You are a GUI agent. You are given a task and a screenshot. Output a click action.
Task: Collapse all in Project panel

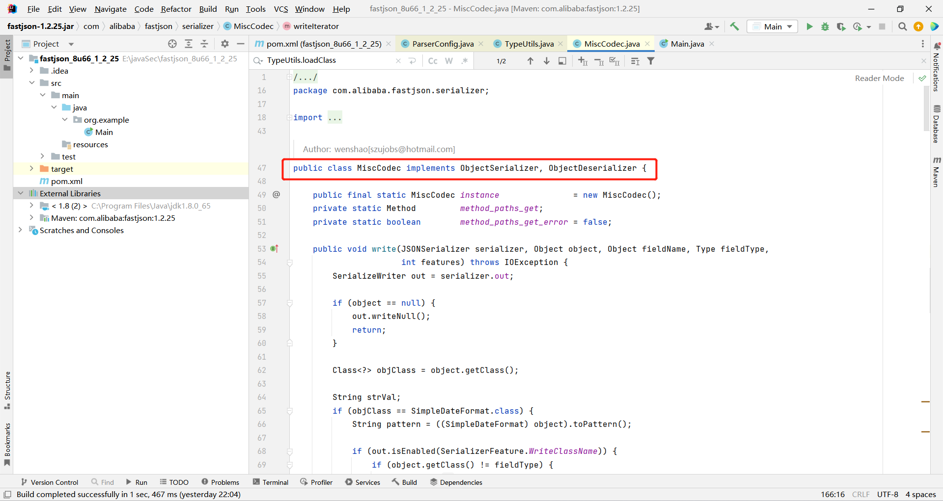click(204, 44)
